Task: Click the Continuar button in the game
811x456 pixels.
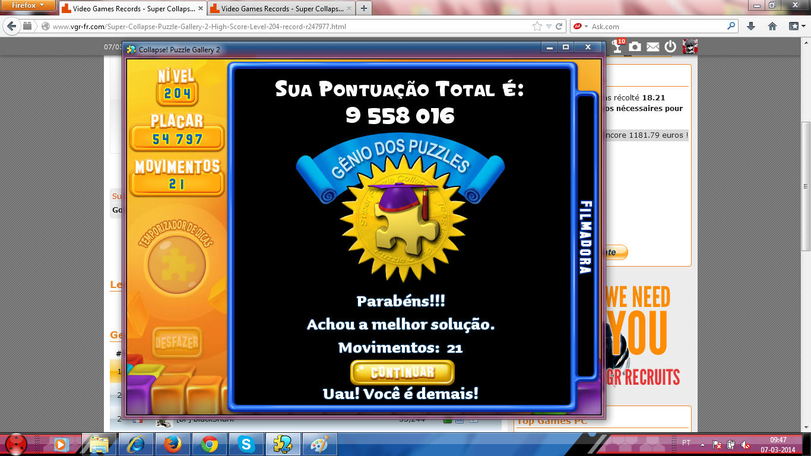Action: tap(402, 372)
